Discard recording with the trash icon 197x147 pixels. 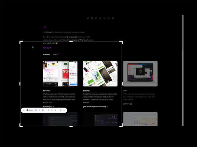(43, 110)
